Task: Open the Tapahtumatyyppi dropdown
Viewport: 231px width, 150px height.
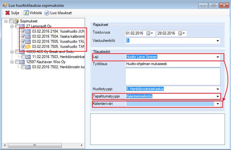Action: 218,97
